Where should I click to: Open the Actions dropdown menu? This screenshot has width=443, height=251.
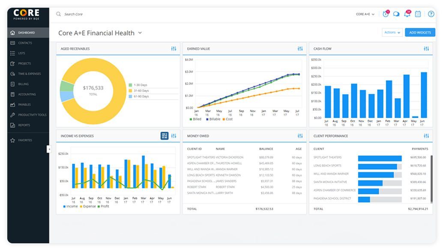(x=392, y=32)
